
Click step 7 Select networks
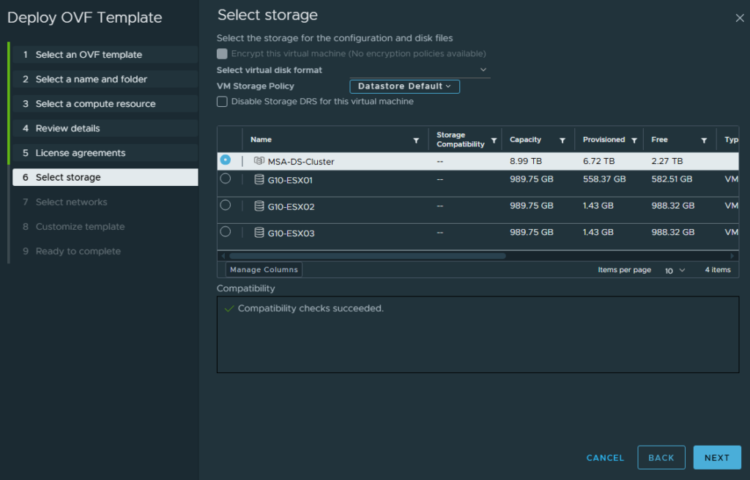click(x=105, y=202)
